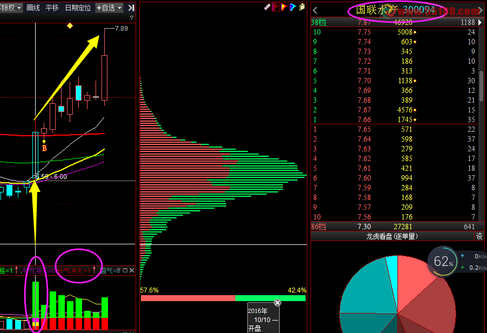Click the red-yellow flag icon
Image resolution: width=487 pixels, height=333 pixels.
pyautogui.click(x=284, y=7)
